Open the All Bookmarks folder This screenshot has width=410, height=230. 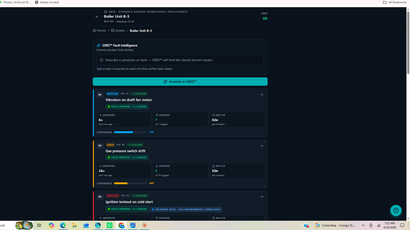point(395,2)
